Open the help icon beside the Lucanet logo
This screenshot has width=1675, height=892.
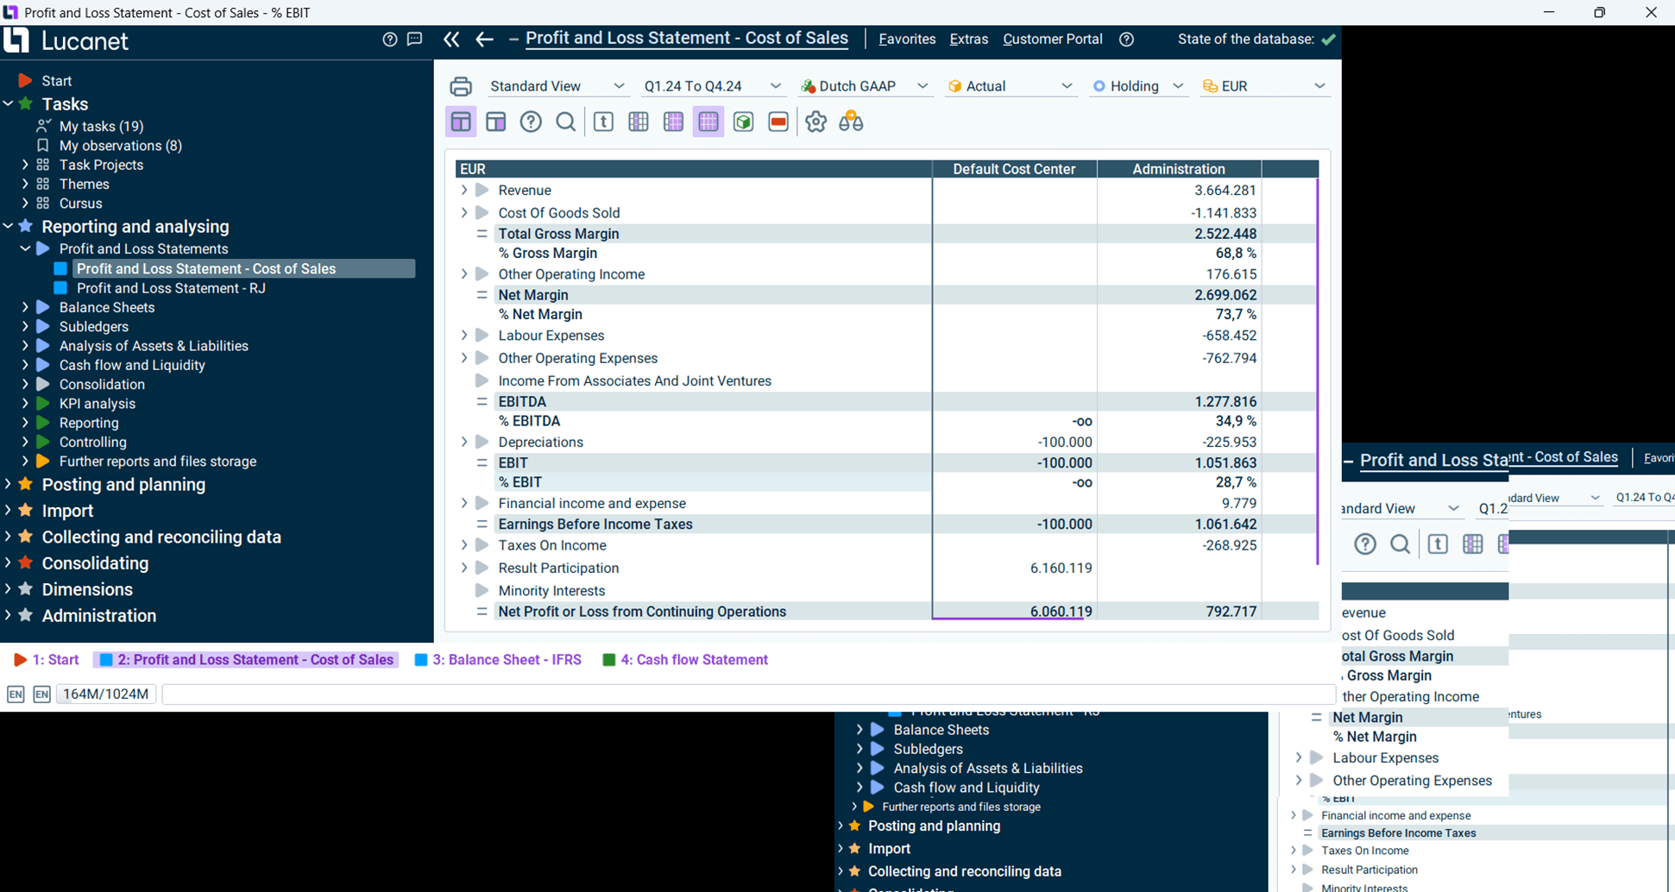point(390,40)
